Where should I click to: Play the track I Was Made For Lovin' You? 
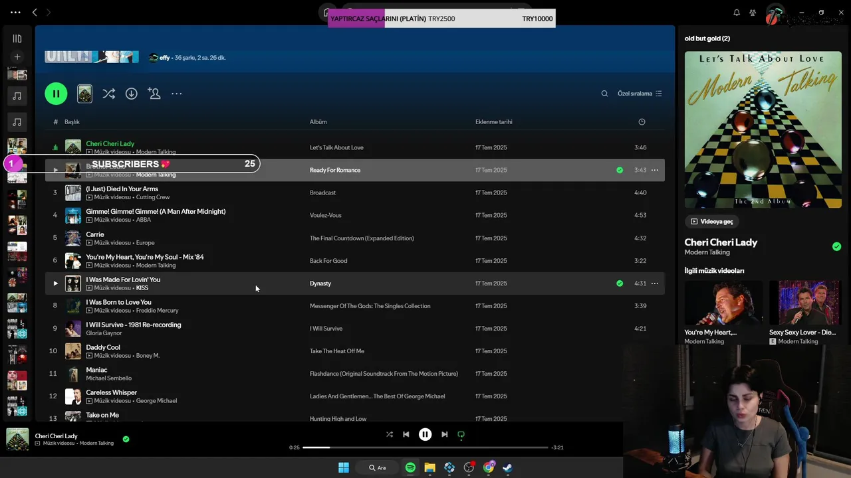55,283
